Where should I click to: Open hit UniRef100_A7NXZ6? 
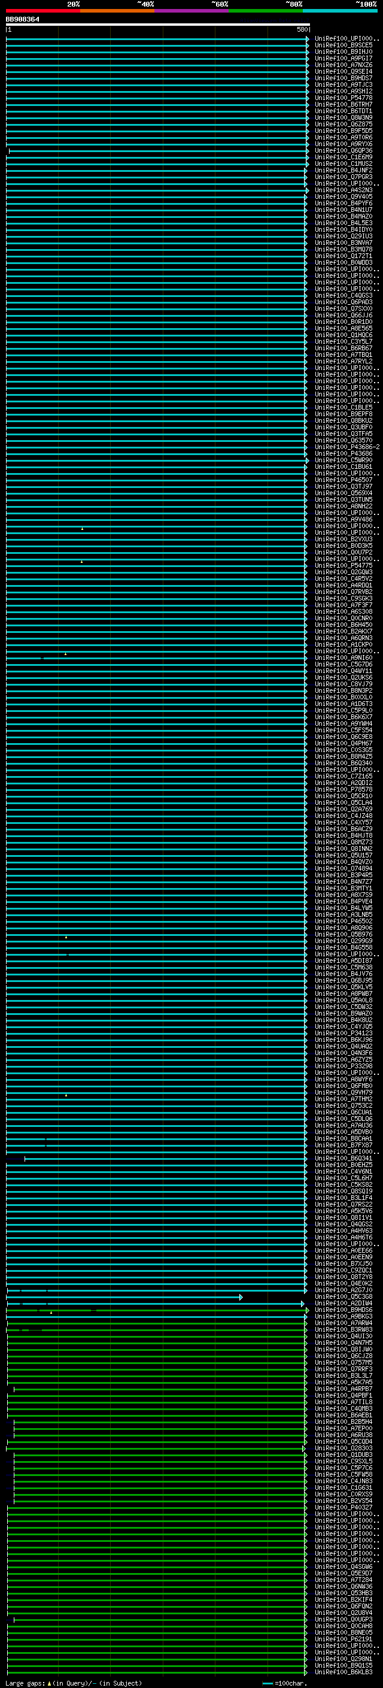[x=344, y=65]
